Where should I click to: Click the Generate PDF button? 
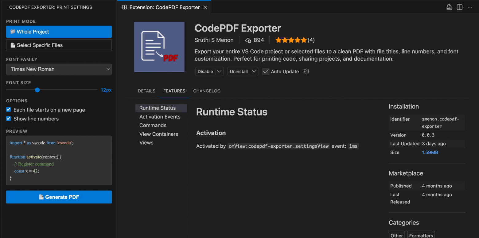point(59,197)
